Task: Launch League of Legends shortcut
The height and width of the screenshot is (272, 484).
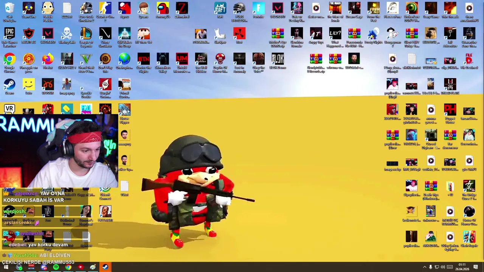Action: 86,37
